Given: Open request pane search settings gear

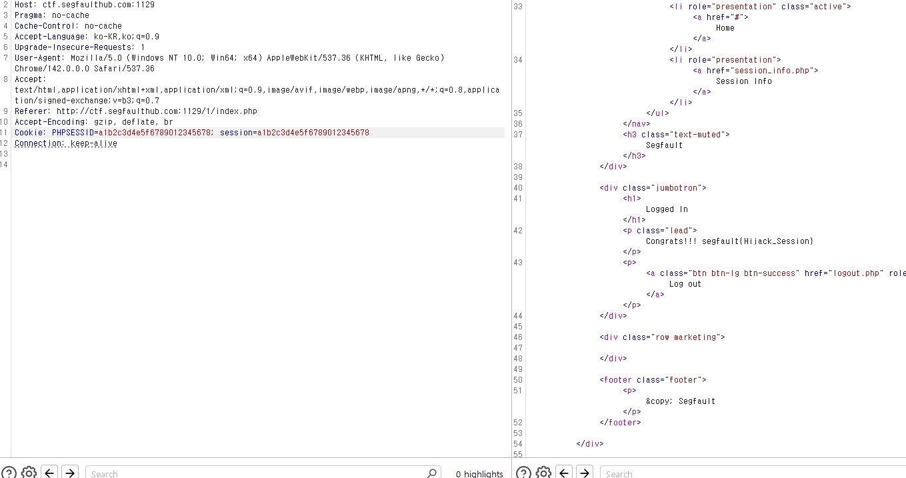Looking at the screenshot, I should 29,473.
